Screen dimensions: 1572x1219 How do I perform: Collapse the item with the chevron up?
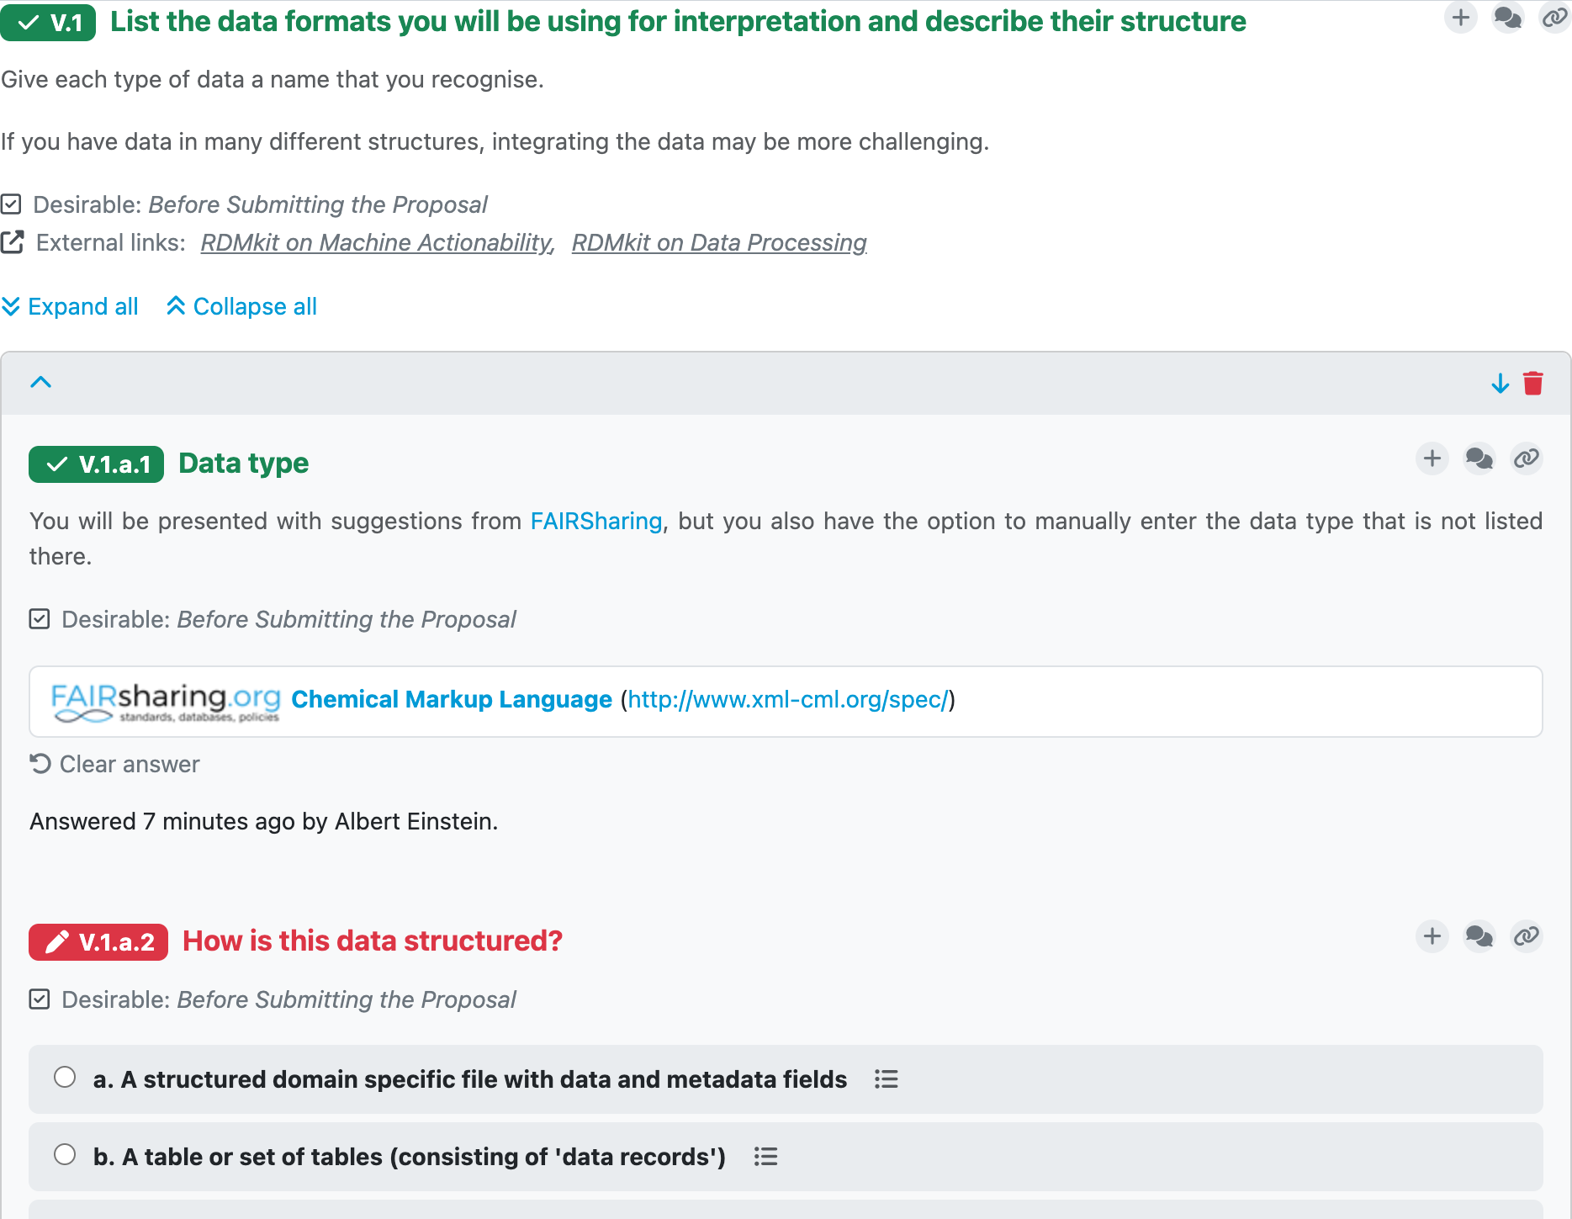click(x=41, y=383)
